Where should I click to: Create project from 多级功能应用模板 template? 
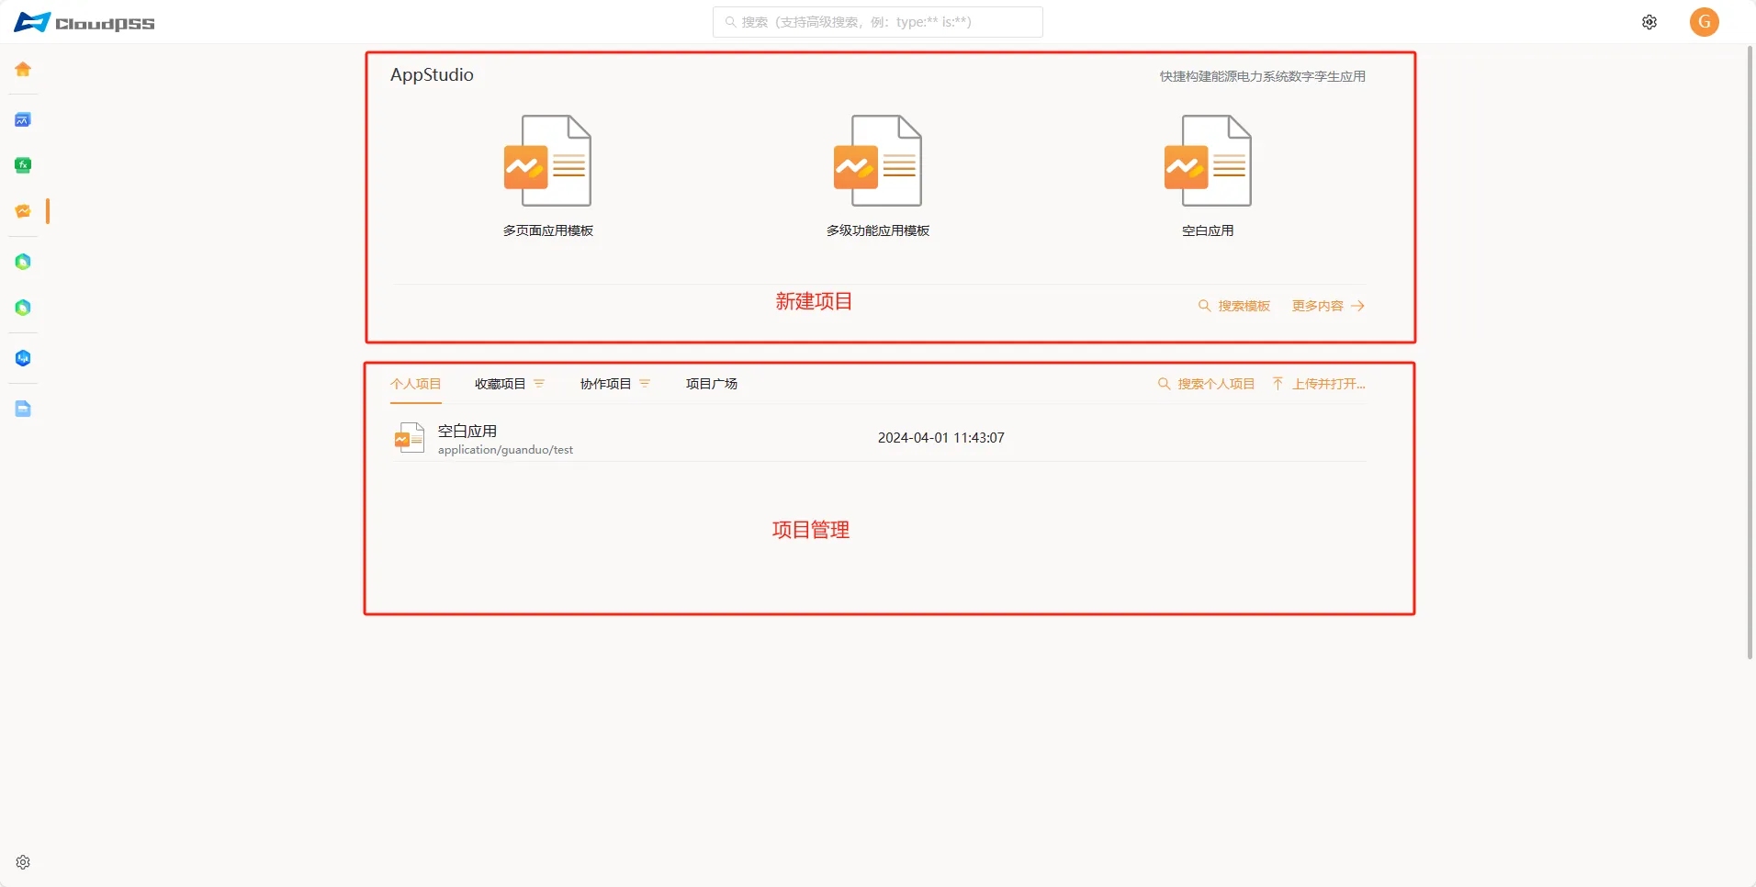pos(878,176)
